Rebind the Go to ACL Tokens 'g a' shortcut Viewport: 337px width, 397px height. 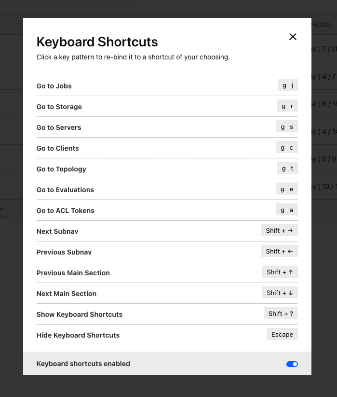click(287, 210)
